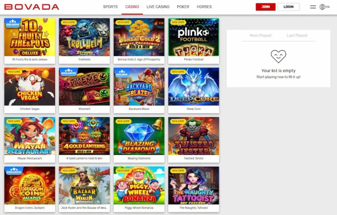This screenshot has width=337, height=215.
Task: Navigate to Poker
Action: click(x=183, y=7)
